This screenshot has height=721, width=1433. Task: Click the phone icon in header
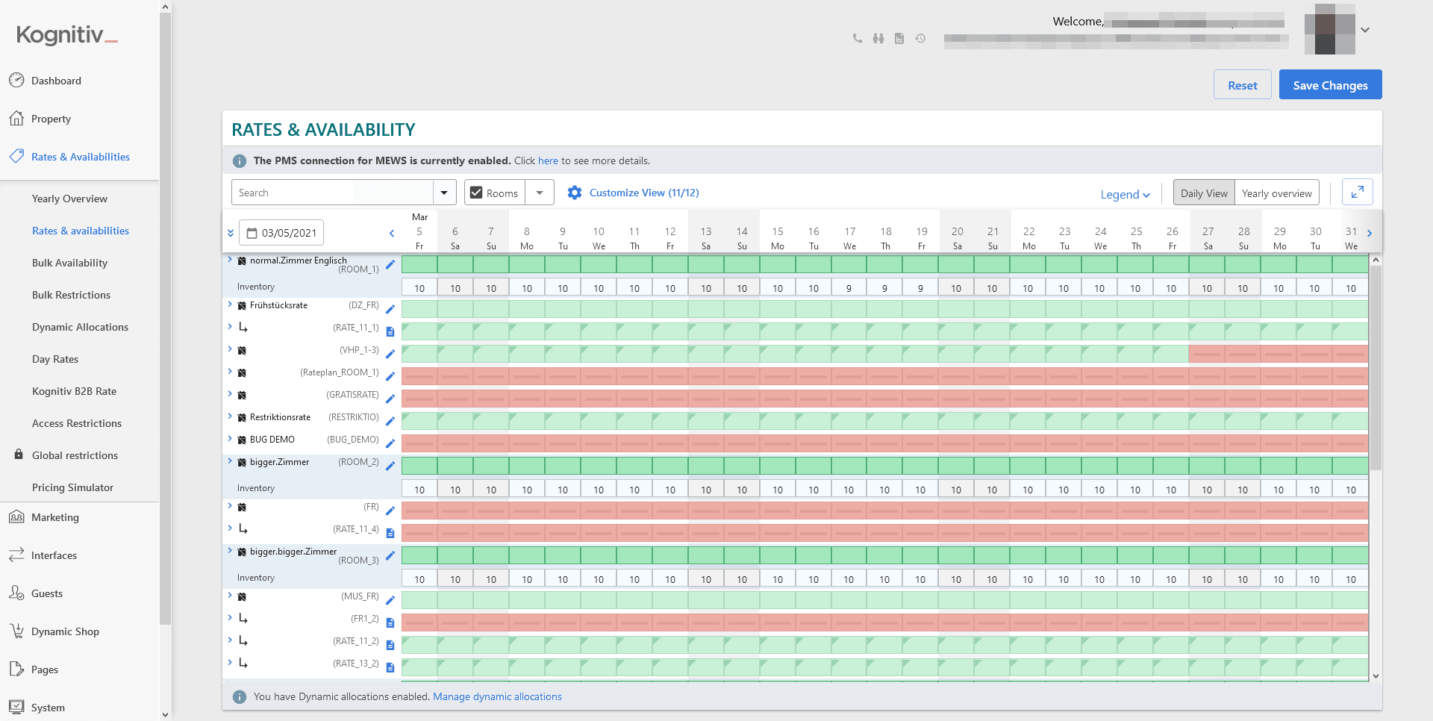coord(857,39)
